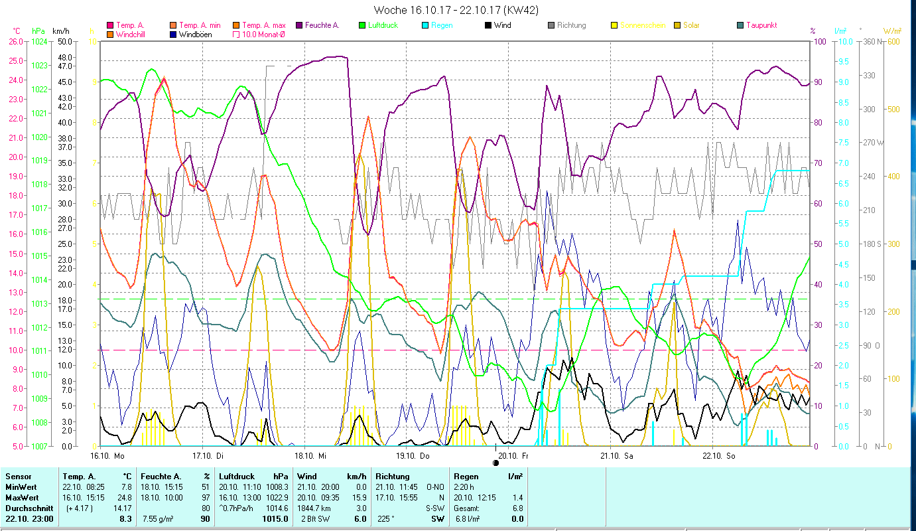Click the chart title 'Woche 16.10.17 - 22.10.17 (KW42)'
Viewport: 916px width, 531px height.
tap(456, 10)
